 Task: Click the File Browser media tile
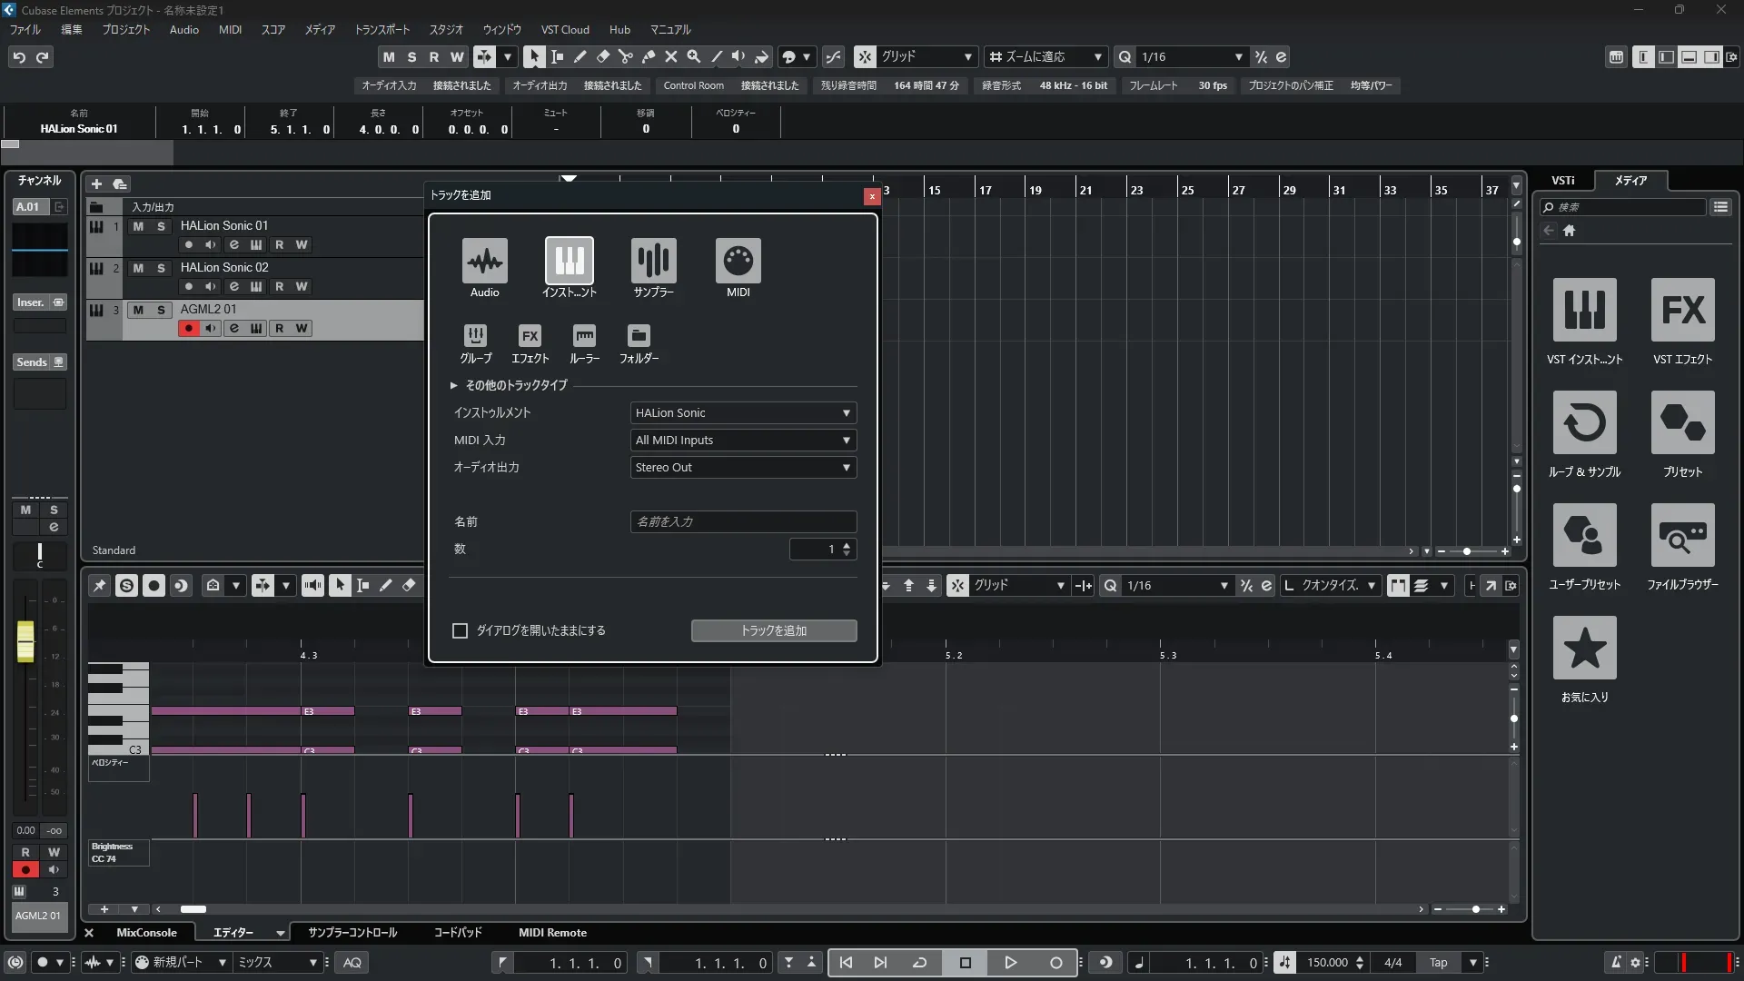tap(1682, 536)
